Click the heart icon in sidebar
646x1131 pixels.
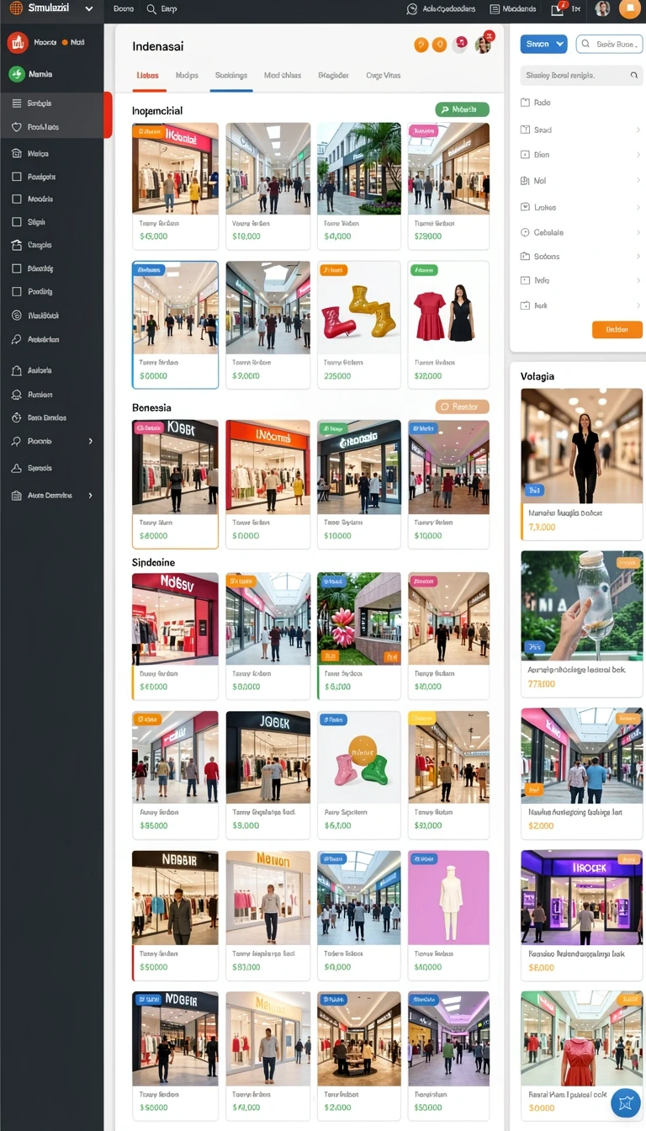coord(17,127)
